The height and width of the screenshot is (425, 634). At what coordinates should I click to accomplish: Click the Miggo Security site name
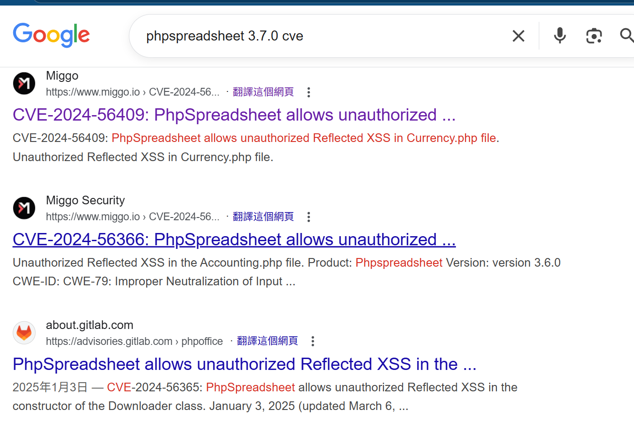click(85, 200)
